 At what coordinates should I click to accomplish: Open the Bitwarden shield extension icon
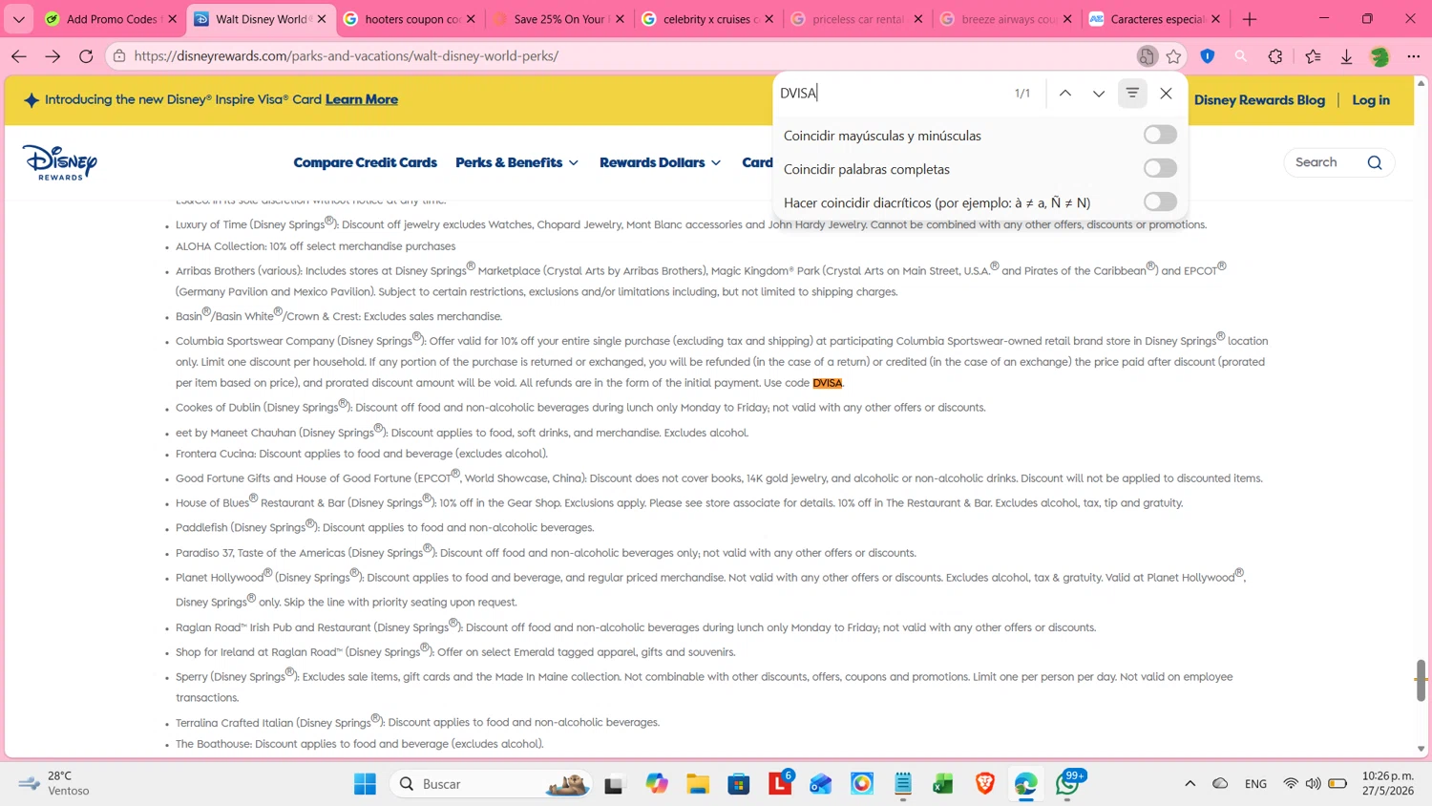(1208, 56)
